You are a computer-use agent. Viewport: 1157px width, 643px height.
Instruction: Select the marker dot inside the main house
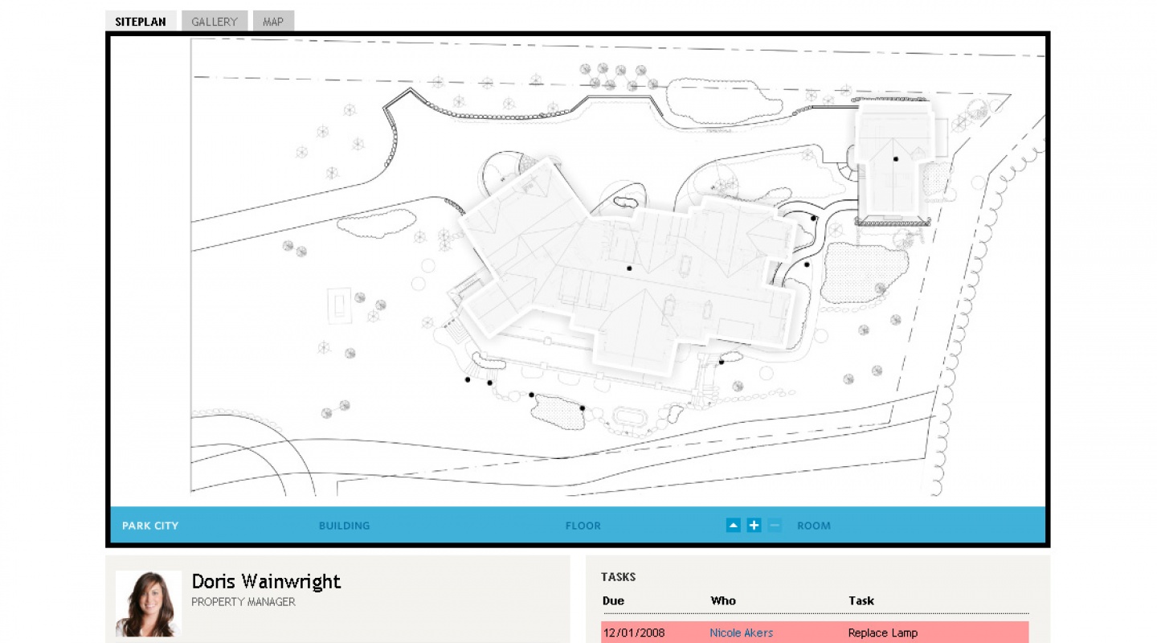[630, 268]
